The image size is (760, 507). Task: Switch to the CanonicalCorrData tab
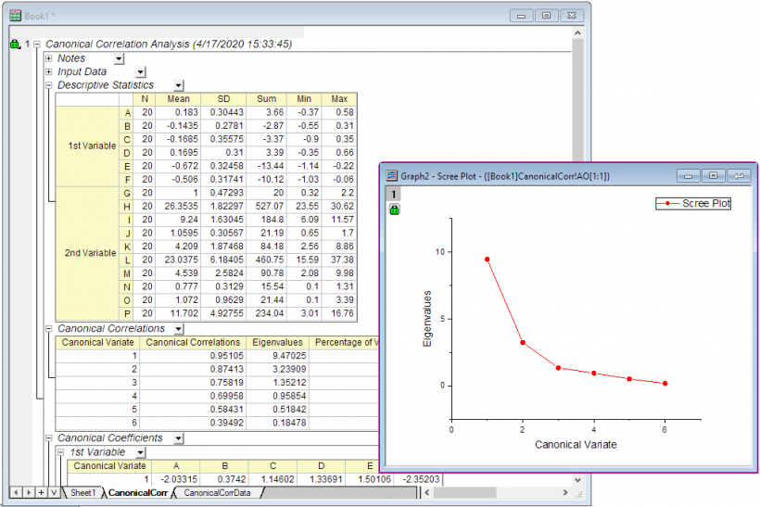[x=217, y=493]
